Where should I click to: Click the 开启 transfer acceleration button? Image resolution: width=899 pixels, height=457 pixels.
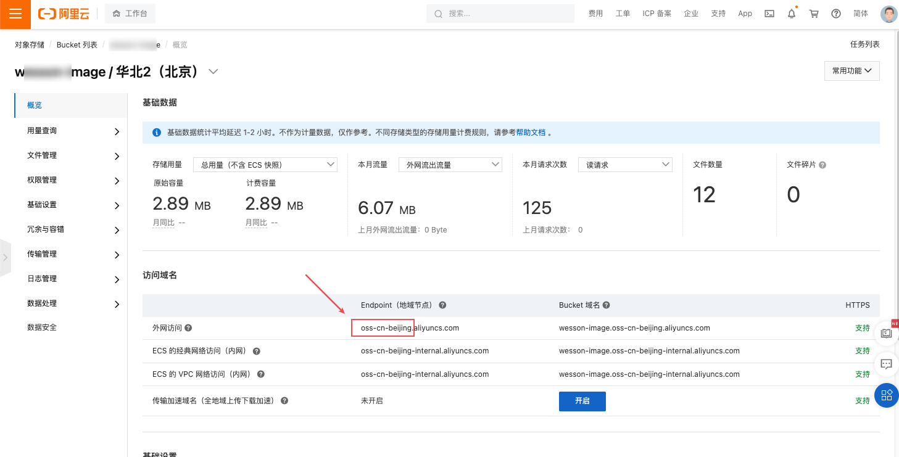pyautogui.click(x=582, y=401)
